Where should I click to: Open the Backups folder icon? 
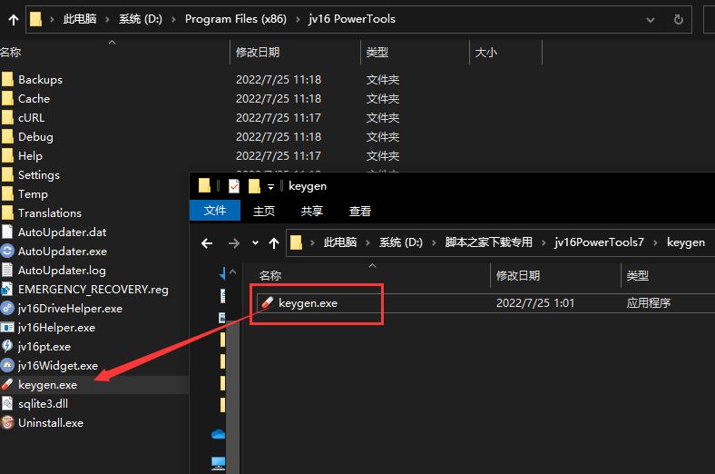click(x=7, y=79)
